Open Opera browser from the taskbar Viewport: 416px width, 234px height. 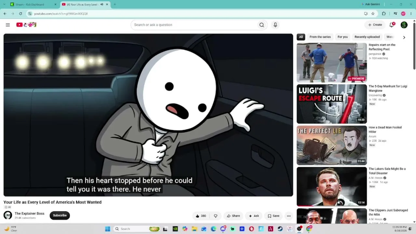coord(252,229)
